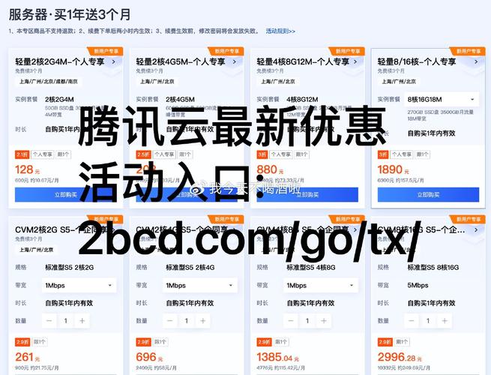Click 立即购买 under the 1890元 price
Viewport: 491px width, 375px height.
click(428, 195)
